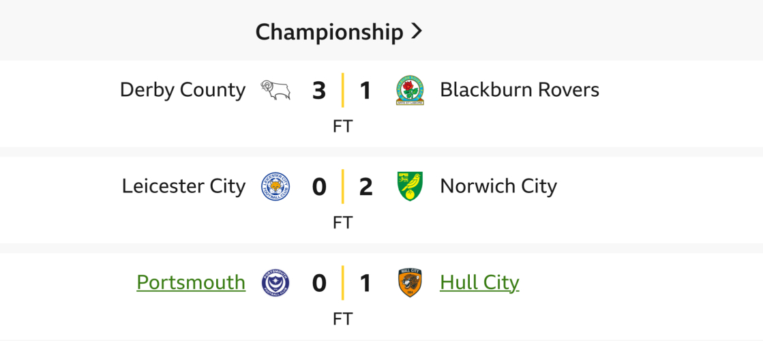
Task: Select the Leicester City team name
Action: coord(183,186)
